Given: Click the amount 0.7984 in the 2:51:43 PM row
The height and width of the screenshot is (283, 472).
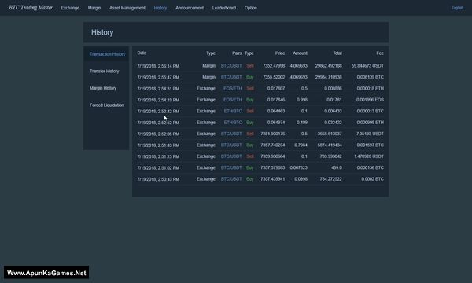Looking at the screenshot, I should point(301,145).
